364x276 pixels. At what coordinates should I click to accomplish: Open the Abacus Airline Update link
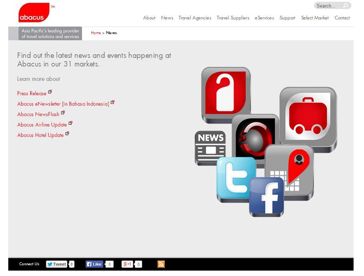coord(42,125)
